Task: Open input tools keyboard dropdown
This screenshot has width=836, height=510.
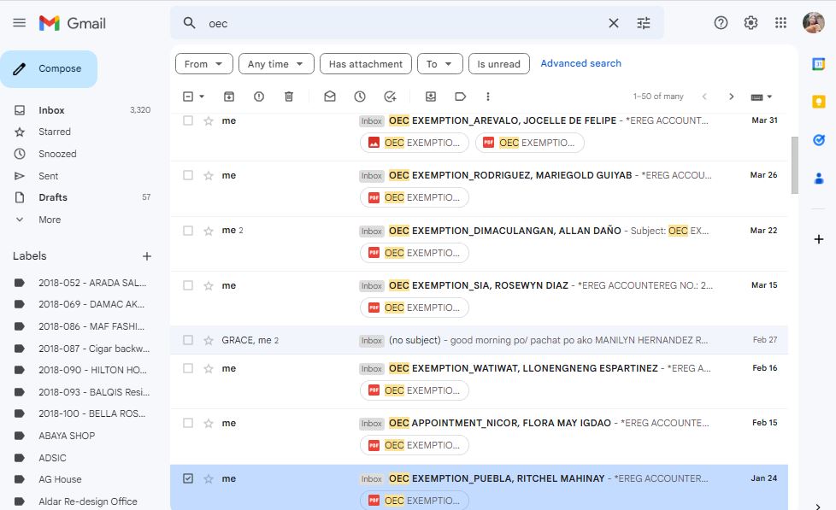Action: click(x=762, y=97)
